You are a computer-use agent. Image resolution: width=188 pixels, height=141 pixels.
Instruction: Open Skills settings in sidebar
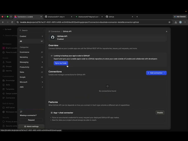click(8, 85)
